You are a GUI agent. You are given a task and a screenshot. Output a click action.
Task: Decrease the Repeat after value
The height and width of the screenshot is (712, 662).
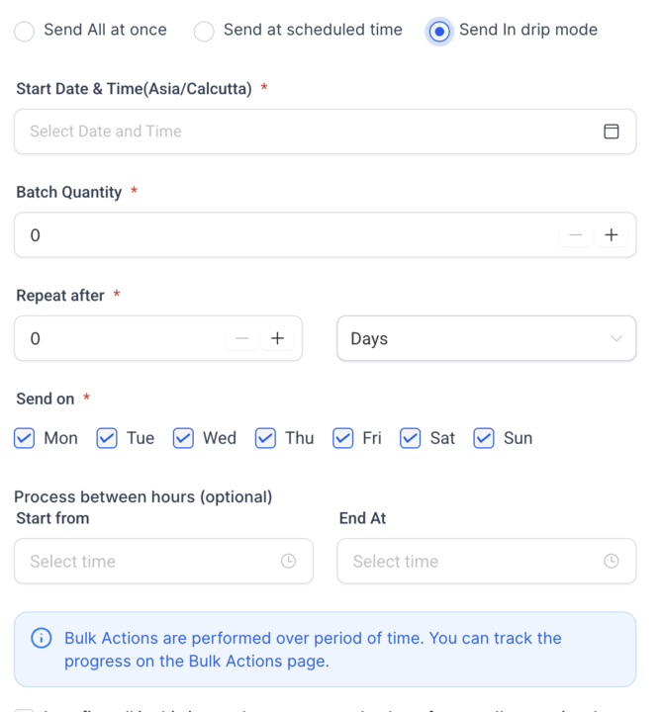click(241, 338)
